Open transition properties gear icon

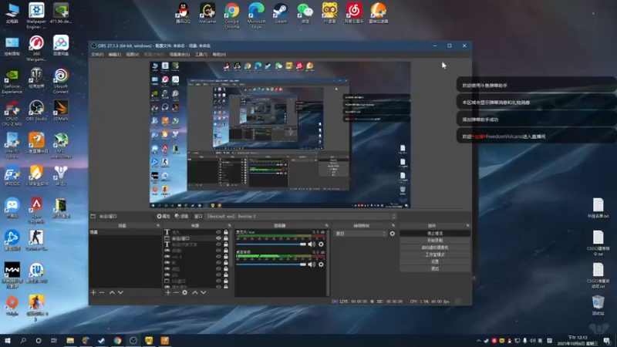pyautogui.click(x=393, y=234)
